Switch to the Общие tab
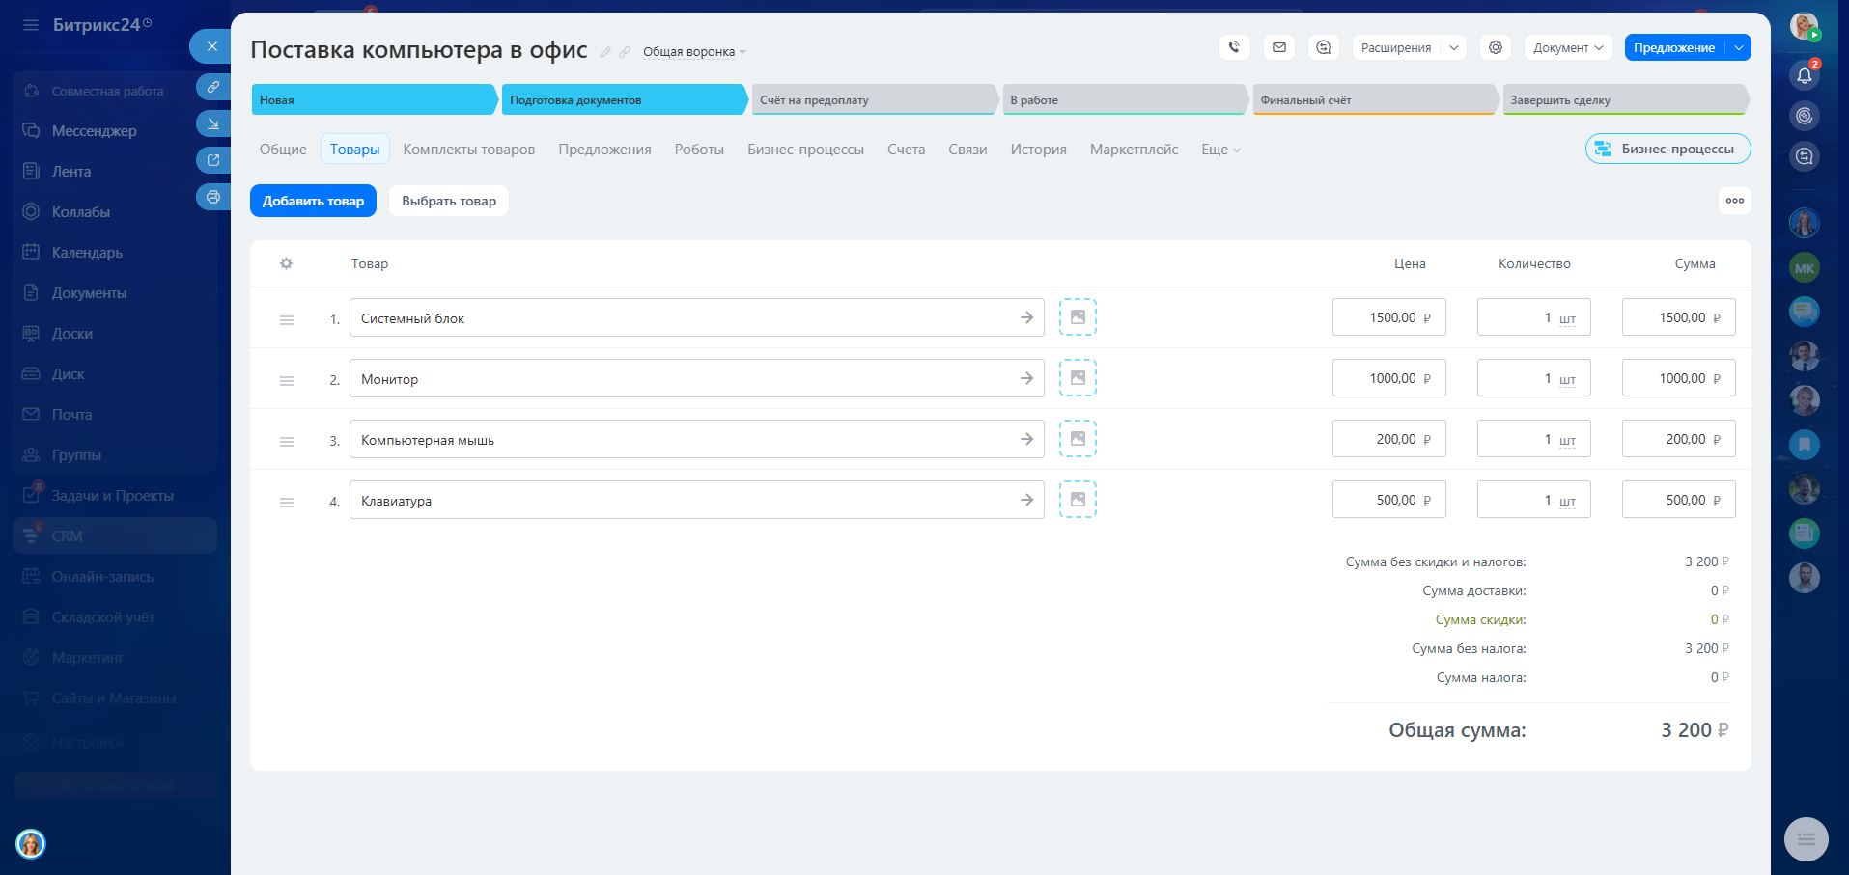 coord(283,150)
